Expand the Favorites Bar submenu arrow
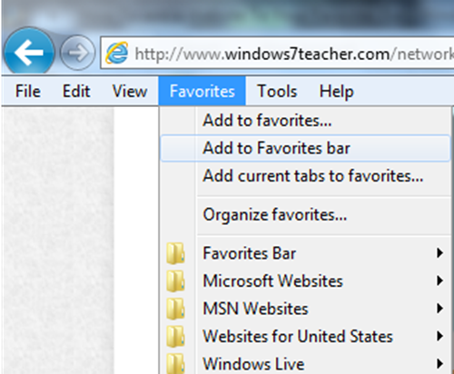This screenshot has height=374, width=454. [x=439, y=253]
